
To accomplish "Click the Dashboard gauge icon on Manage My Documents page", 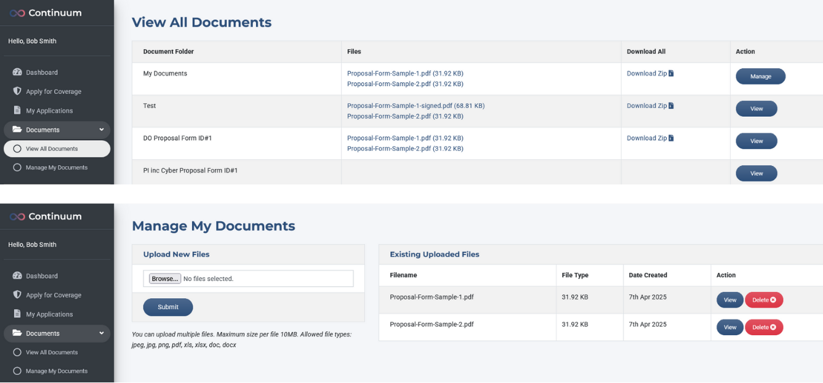I will tap(17, 276).
